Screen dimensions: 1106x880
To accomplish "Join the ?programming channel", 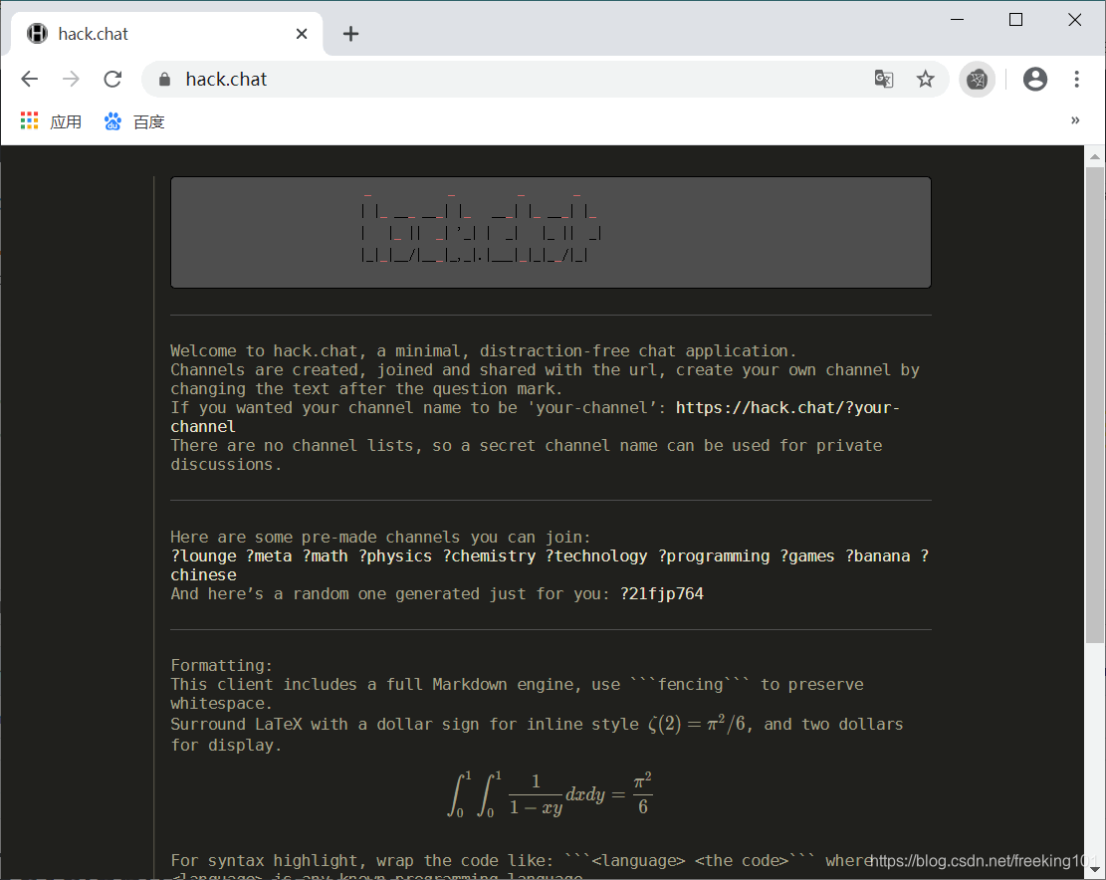I will [x=714, y=556].
